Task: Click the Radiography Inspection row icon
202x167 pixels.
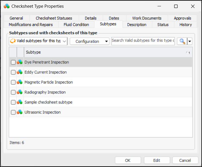Action: [20, 92]
